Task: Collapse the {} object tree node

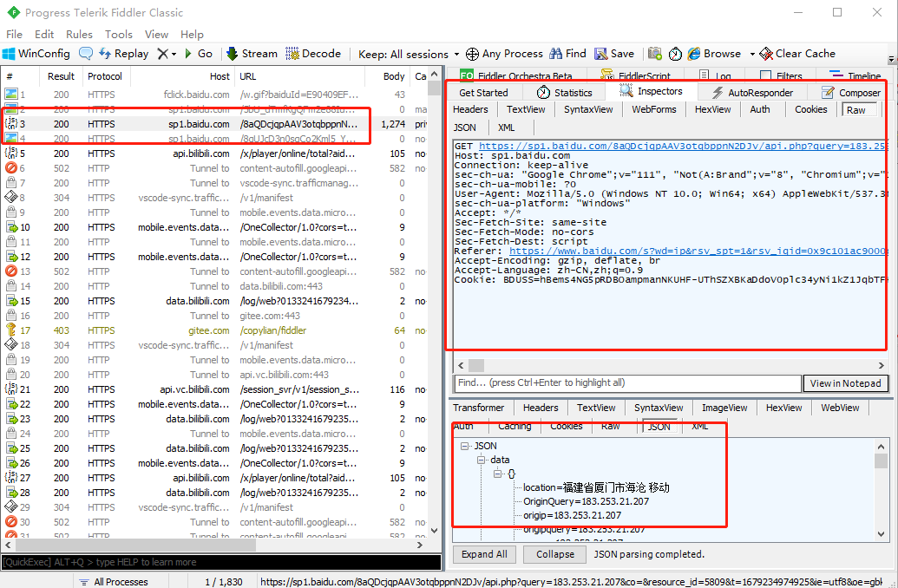Action: point(498,474)
